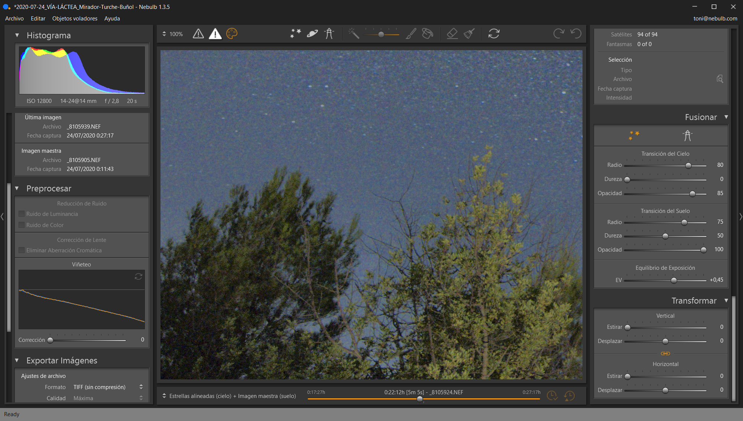Screen dimensions: 743x421
Task: Open the Ayuda menu
Action: point(112,18)
